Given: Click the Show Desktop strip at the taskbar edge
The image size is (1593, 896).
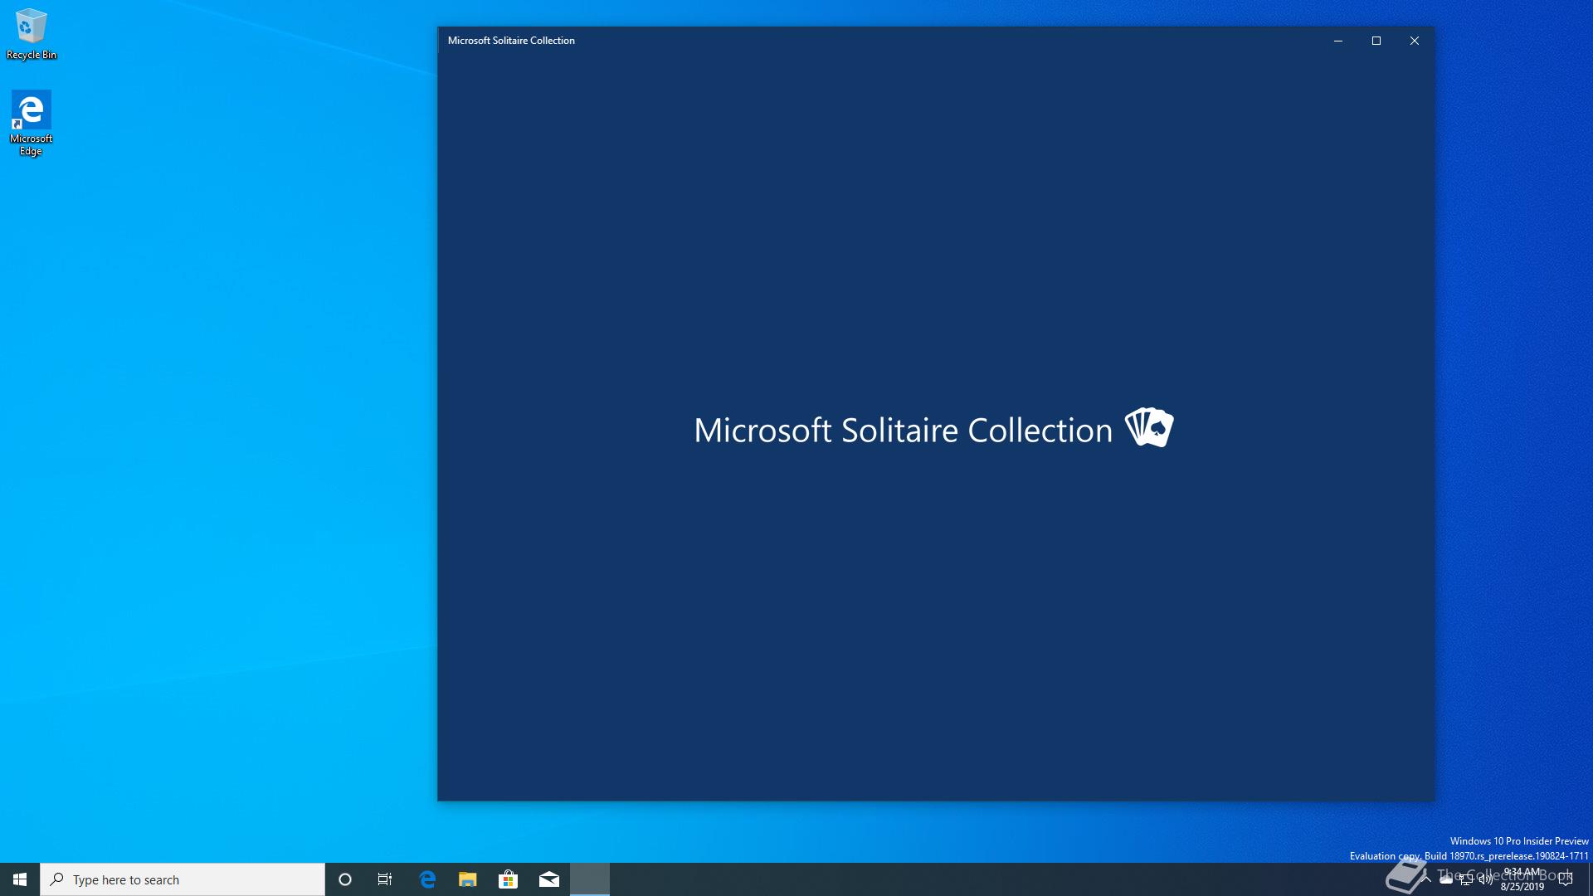Looking at the screenshot, I should tap(1590, 879).
